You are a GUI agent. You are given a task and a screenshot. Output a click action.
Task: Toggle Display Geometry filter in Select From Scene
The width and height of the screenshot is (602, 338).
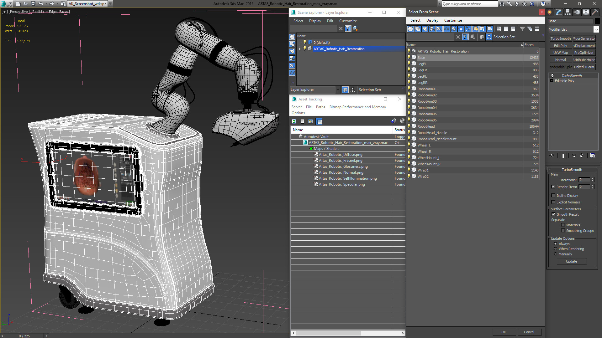click(410, 29)
